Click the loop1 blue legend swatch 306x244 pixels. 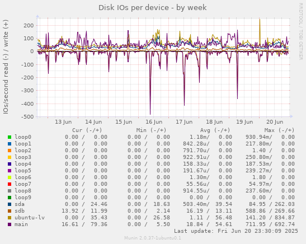10,144
